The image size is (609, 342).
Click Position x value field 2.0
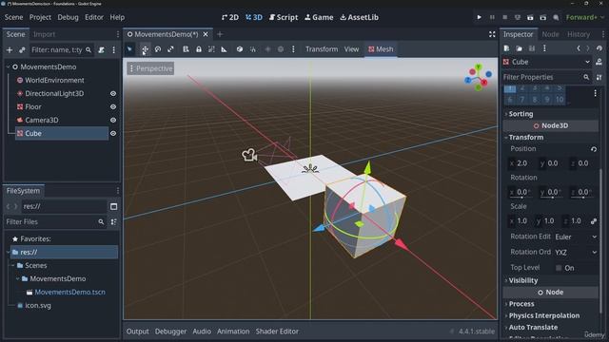522,163
